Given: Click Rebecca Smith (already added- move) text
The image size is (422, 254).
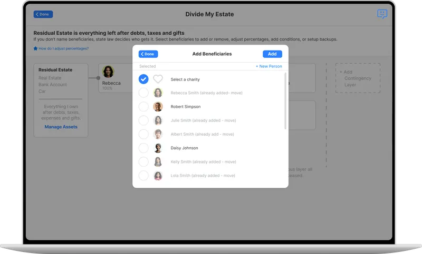Looking at the screenshot, I should [x=206, y=93].
